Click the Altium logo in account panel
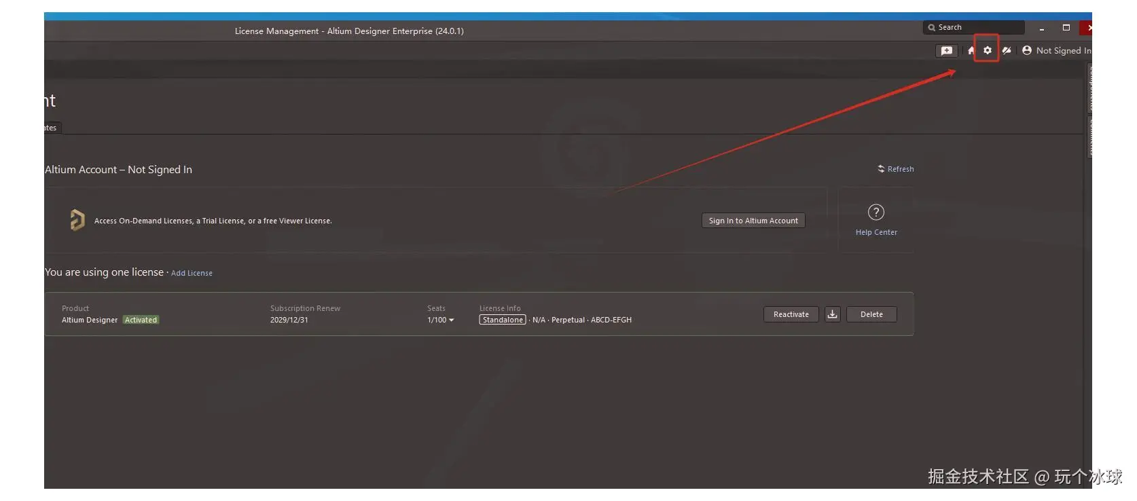 point(77,220)
